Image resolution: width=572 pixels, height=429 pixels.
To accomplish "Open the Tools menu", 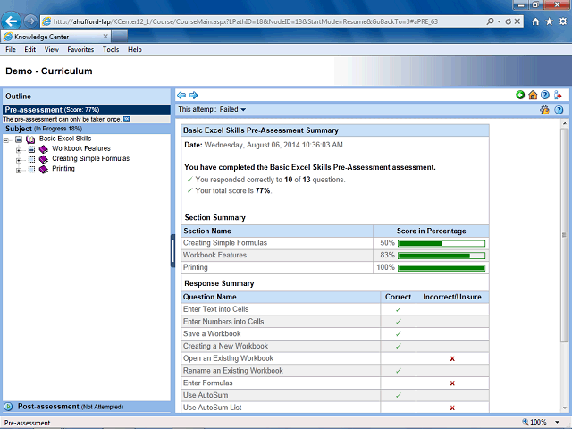I will [x=111, y=50].
